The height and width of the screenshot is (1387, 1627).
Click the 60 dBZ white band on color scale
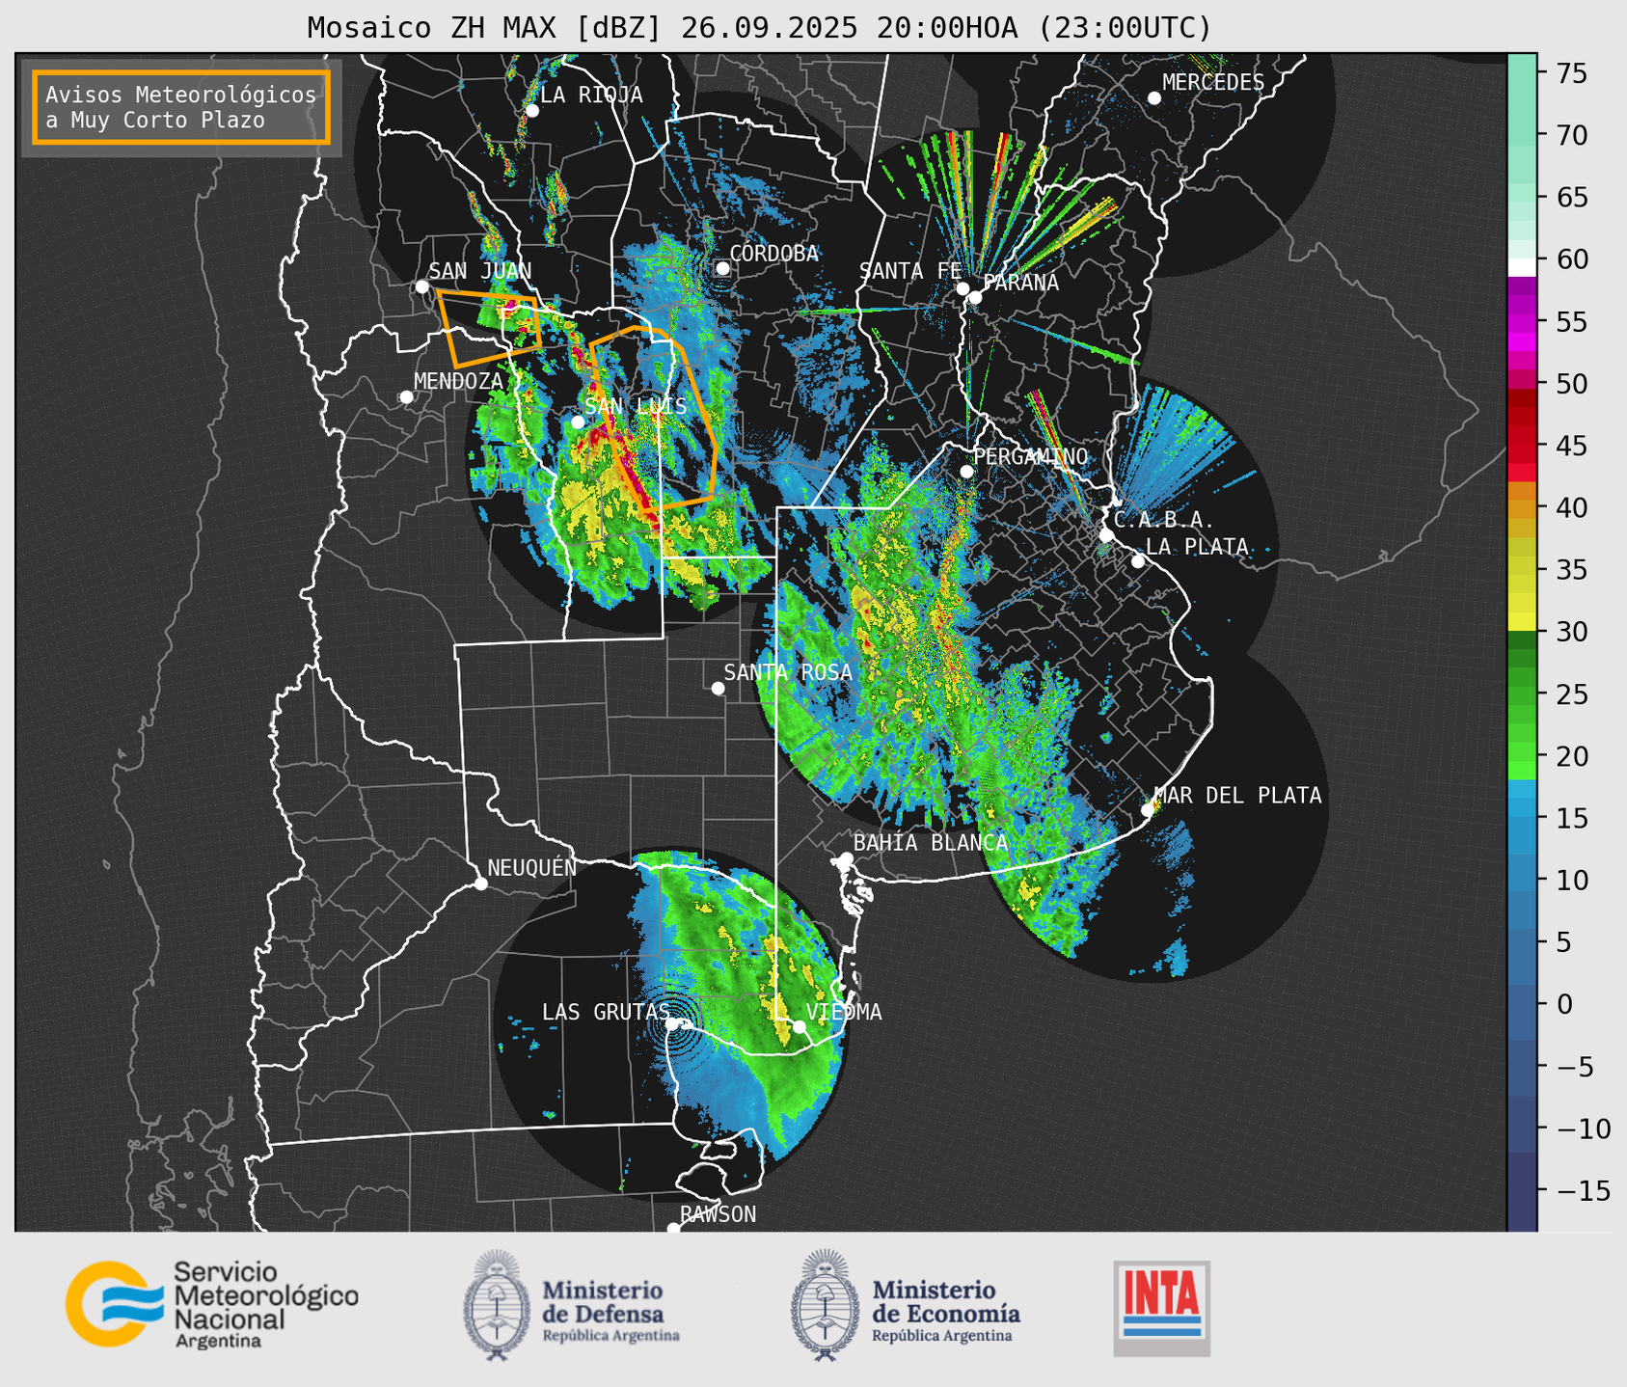coord(1522,267)
